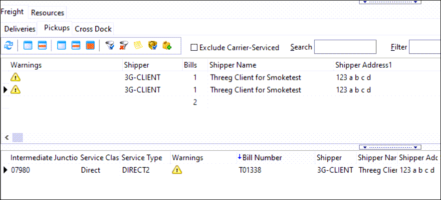This screenshot has width=441, height=200.
Task: Switch to the Deliveries tab
Action: (20, 29)
